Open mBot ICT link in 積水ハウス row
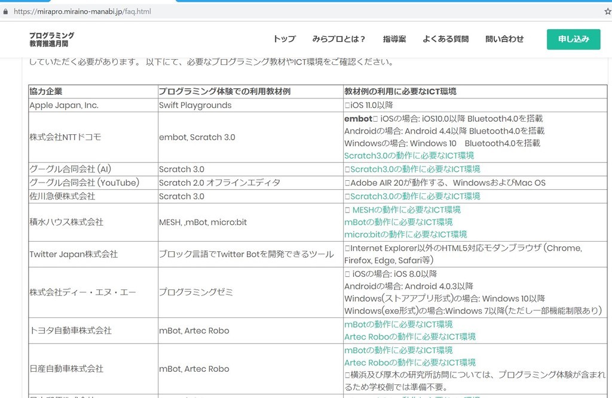The image size is (612, 398). (399, 222)
